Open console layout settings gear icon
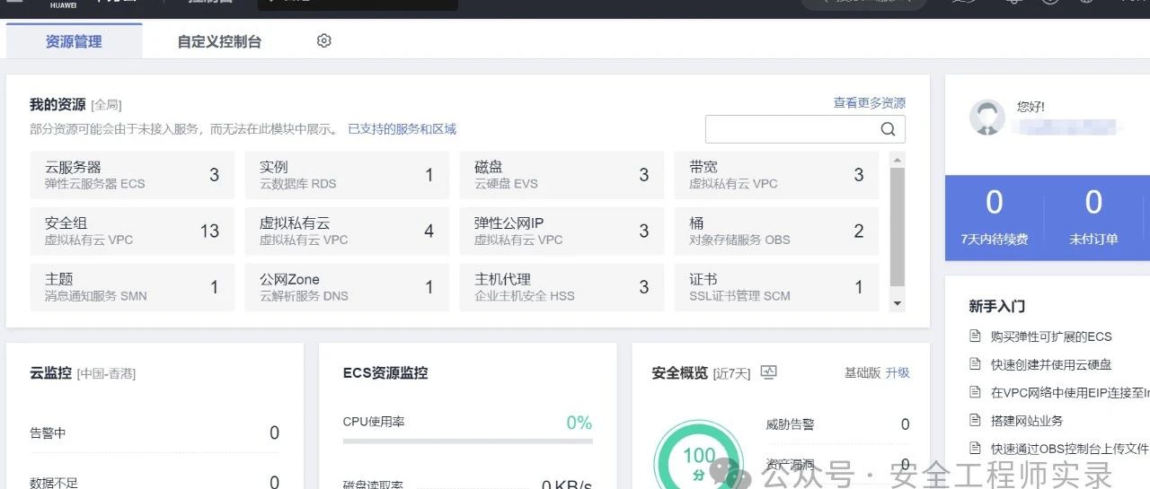 point(324,41)
